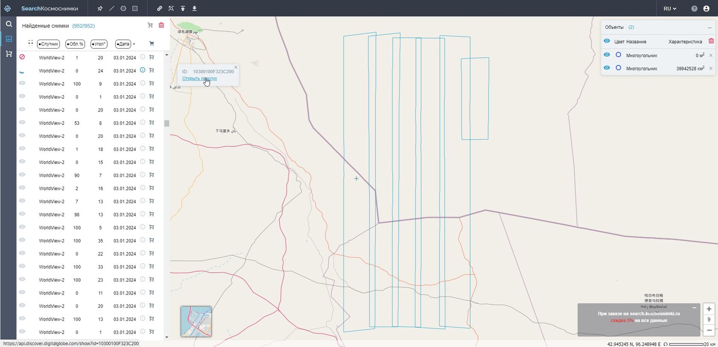
Task: Select the polygon drawing tool
Action: point(123,9)
